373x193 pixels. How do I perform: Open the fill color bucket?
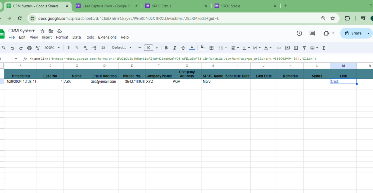pyautogui.click(x=203, y=48)
